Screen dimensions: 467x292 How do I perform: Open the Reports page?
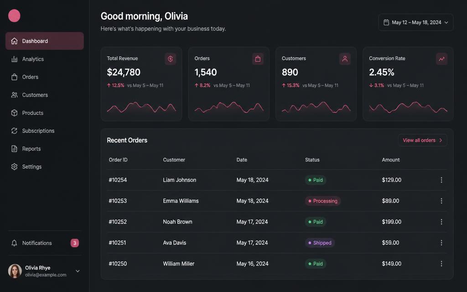(45, 149)
